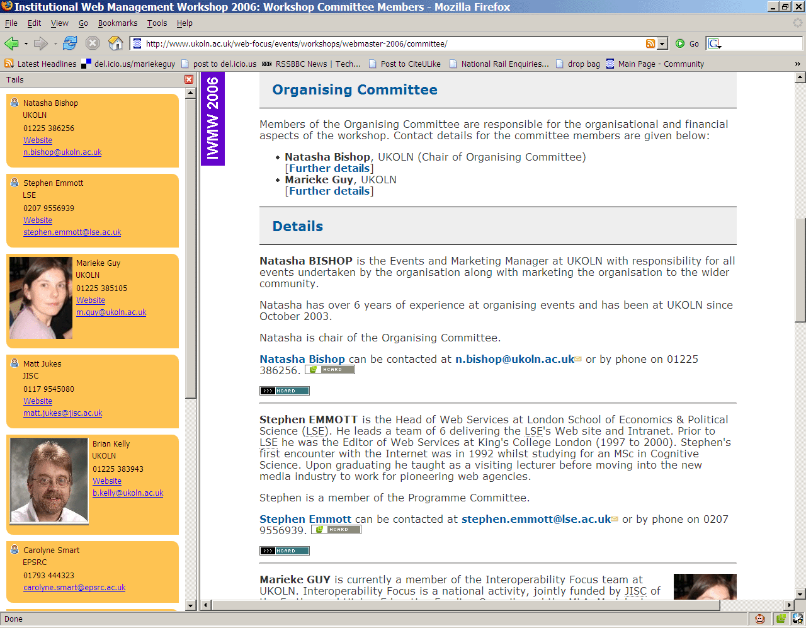Image resolution: width=806 pixels, height=628 pixels.
Task: Open the Help menu
Action: pos(184,23)
